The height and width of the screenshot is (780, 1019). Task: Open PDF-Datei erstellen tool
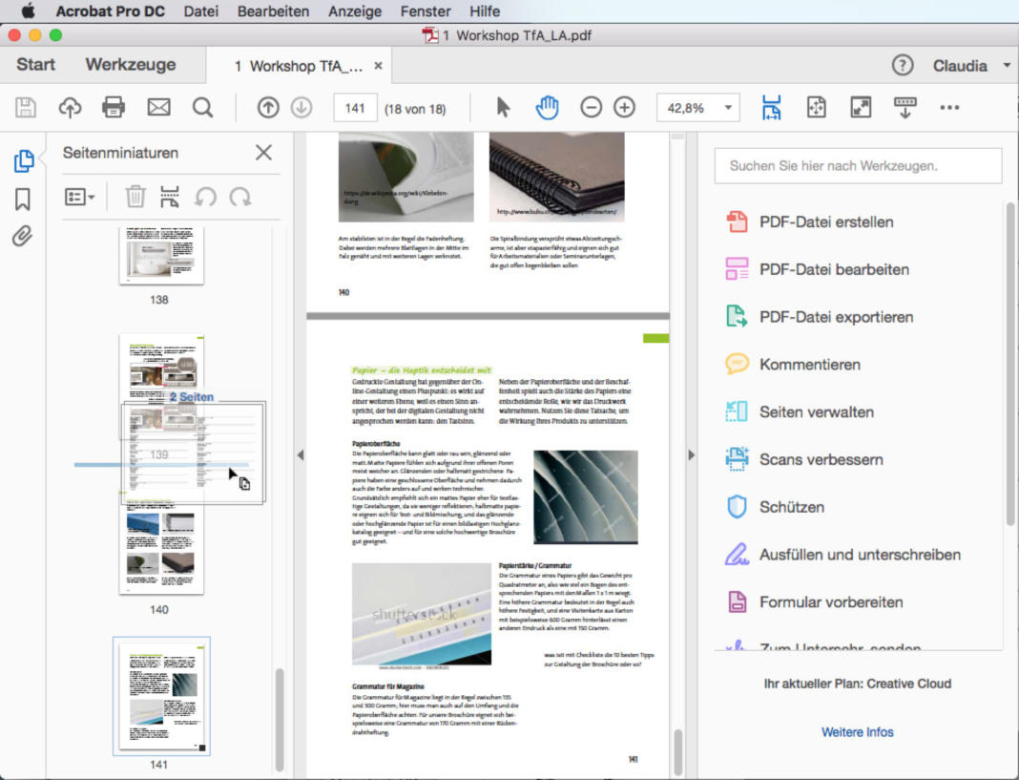coord(809,221)
